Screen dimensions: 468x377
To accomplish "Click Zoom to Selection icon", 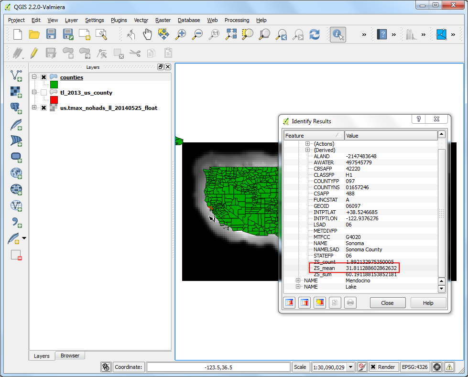I will click(248, 34).
